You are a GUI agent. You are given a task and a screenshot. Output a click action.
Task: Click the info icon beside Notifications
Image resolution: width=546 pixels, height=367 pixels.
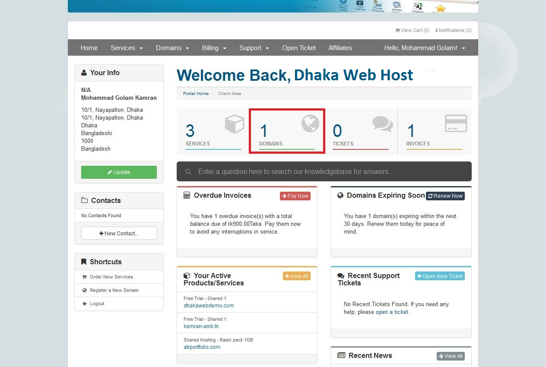coord(436,30)
